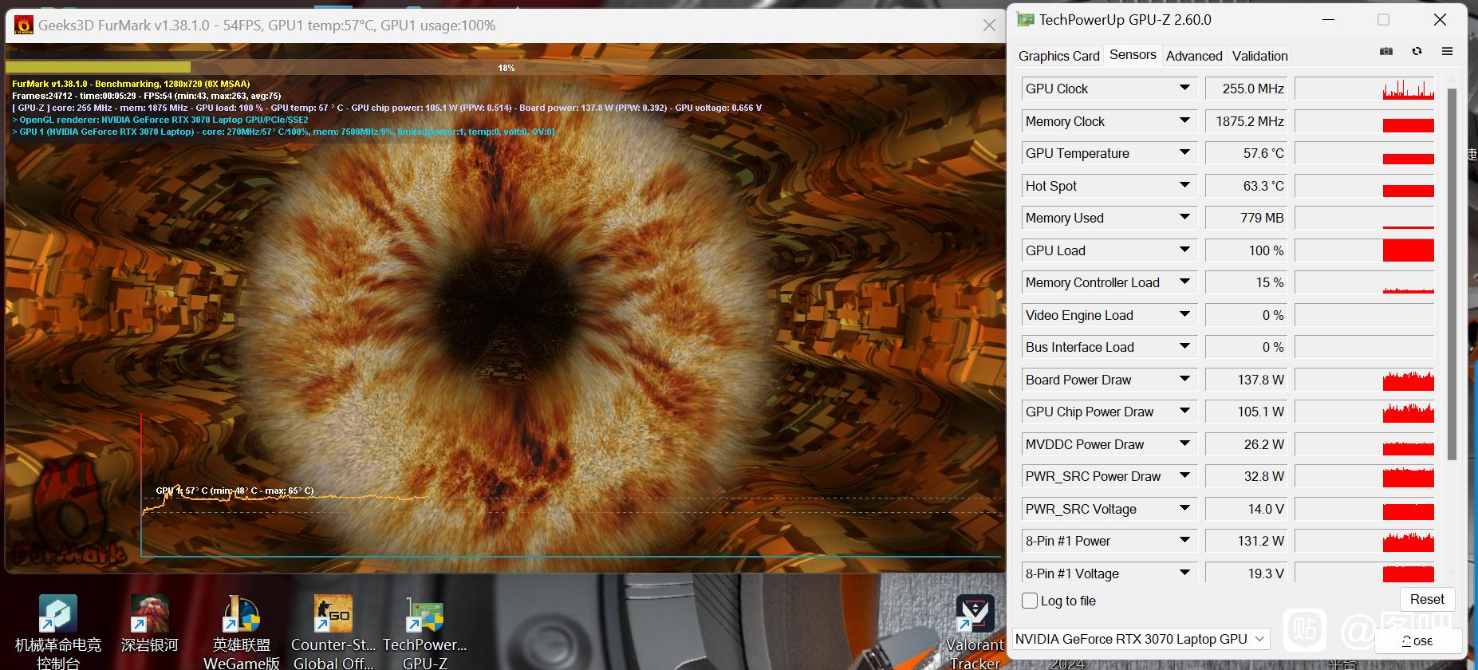Expand the Memory Controller Load dropdown
1478x670 pixels.
click(x=1184, y=282)
